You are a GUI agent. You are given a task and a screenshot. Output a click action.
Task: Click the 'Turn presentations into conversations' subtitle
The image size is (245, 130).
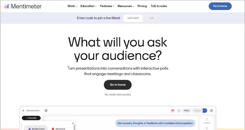[x=118, y=71]
